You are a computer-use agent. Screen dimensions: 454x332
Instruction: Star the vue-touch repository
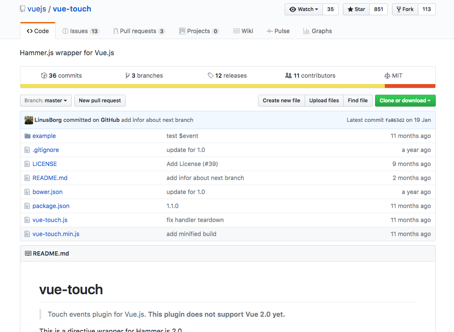[x=356, y=9]
